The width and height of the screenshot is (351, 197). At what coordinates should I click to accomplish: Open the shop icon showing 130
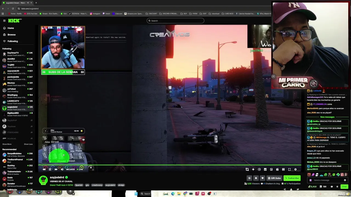click(x=323, y=187)
